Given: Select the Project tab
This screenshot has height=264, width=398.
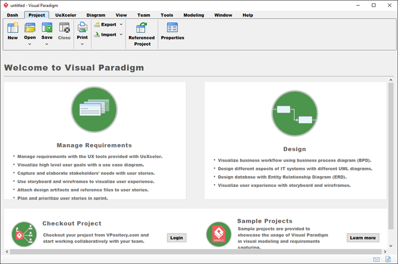Looking at the screenshot, I should tap(36, 15).
